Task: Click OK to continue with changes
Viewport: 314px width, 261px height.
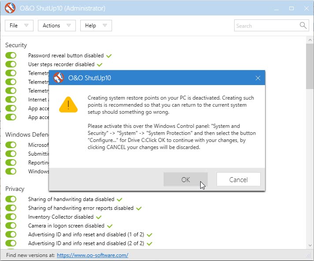Action: click(x=185, y=179)
